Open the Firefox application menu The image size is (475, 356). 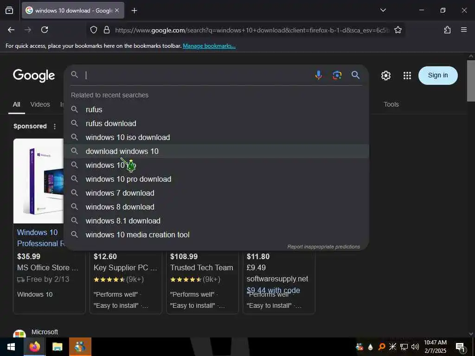[x=463, y=30]
